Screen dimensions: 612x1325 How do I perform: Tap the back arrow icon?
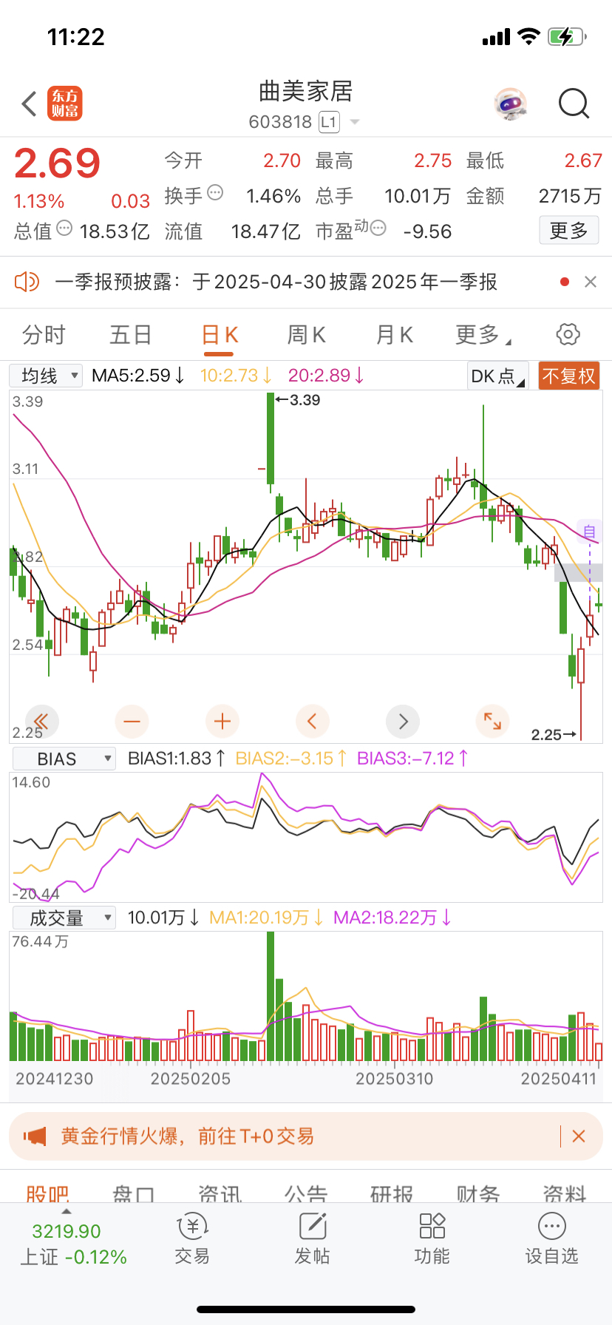coord(29,104)
